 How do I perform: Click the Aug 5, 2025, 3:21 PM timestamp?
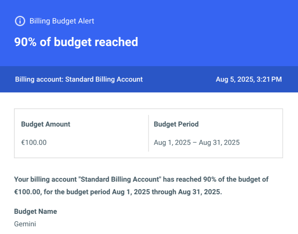coord(249,79)
